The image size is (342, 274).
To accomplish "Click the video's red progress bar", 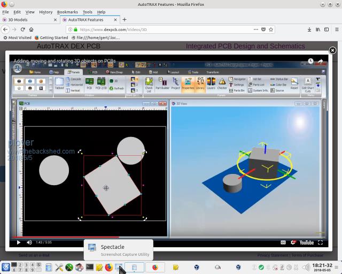I will 64,237.
